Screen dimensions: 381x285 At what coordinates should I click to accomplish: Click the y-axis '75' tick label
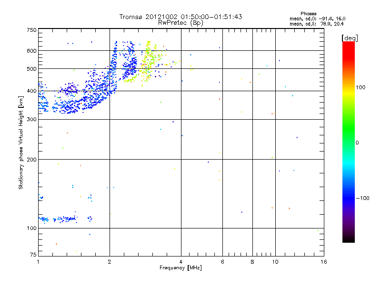click(x=33, y=255)
